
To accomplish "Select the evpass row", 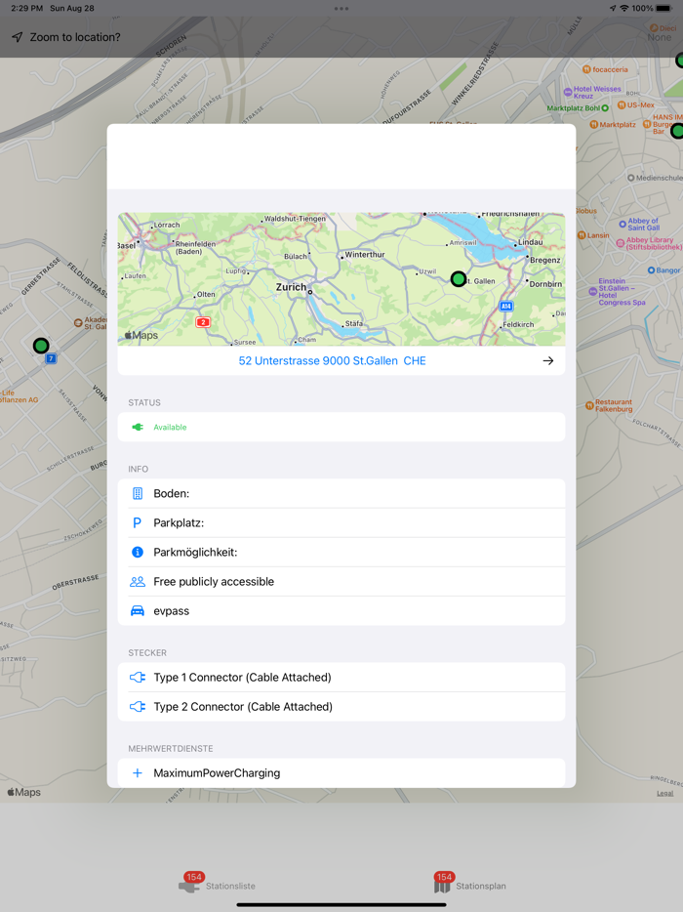I will [x=341, y=610].
